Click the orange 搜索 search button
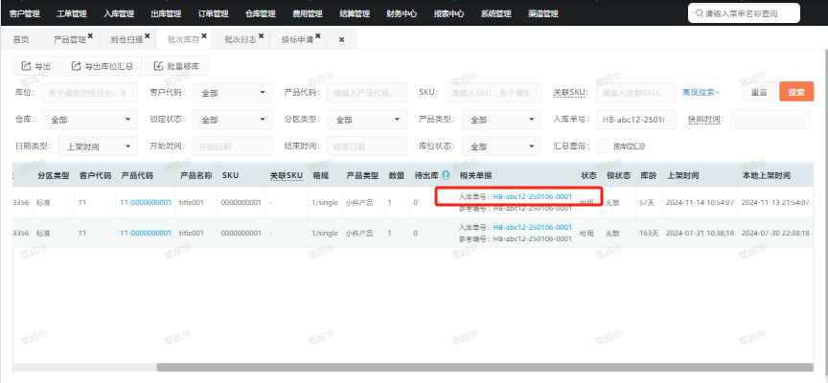The width and height of the screenshot is (828, 383). (x=796, y=92)
